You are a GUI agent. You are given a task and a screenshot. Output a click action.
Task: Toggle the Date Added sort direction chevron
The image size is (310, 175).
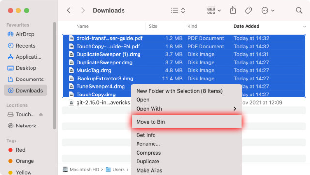pyautogui.click(x=304, y=26)
